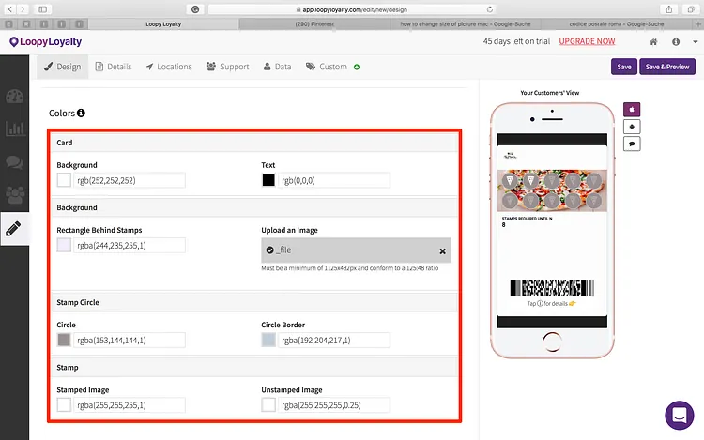Click the green plus icon next to Custom
The height and width of the screenshot is (440, 704).
point(357,67)
